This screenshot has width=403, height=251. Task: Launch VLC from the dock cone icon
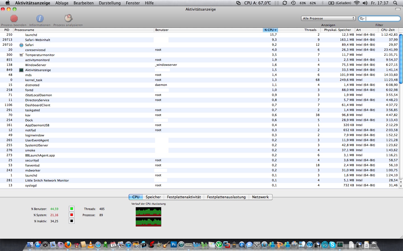90,245
